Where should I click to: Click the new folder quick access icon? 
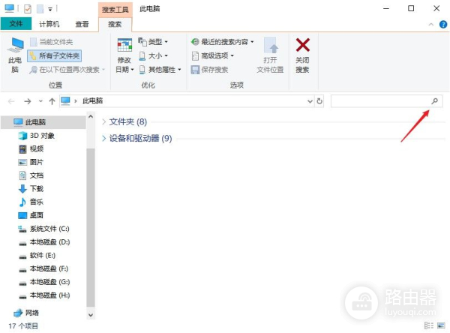pyautogui.click(x=40, y=9)
